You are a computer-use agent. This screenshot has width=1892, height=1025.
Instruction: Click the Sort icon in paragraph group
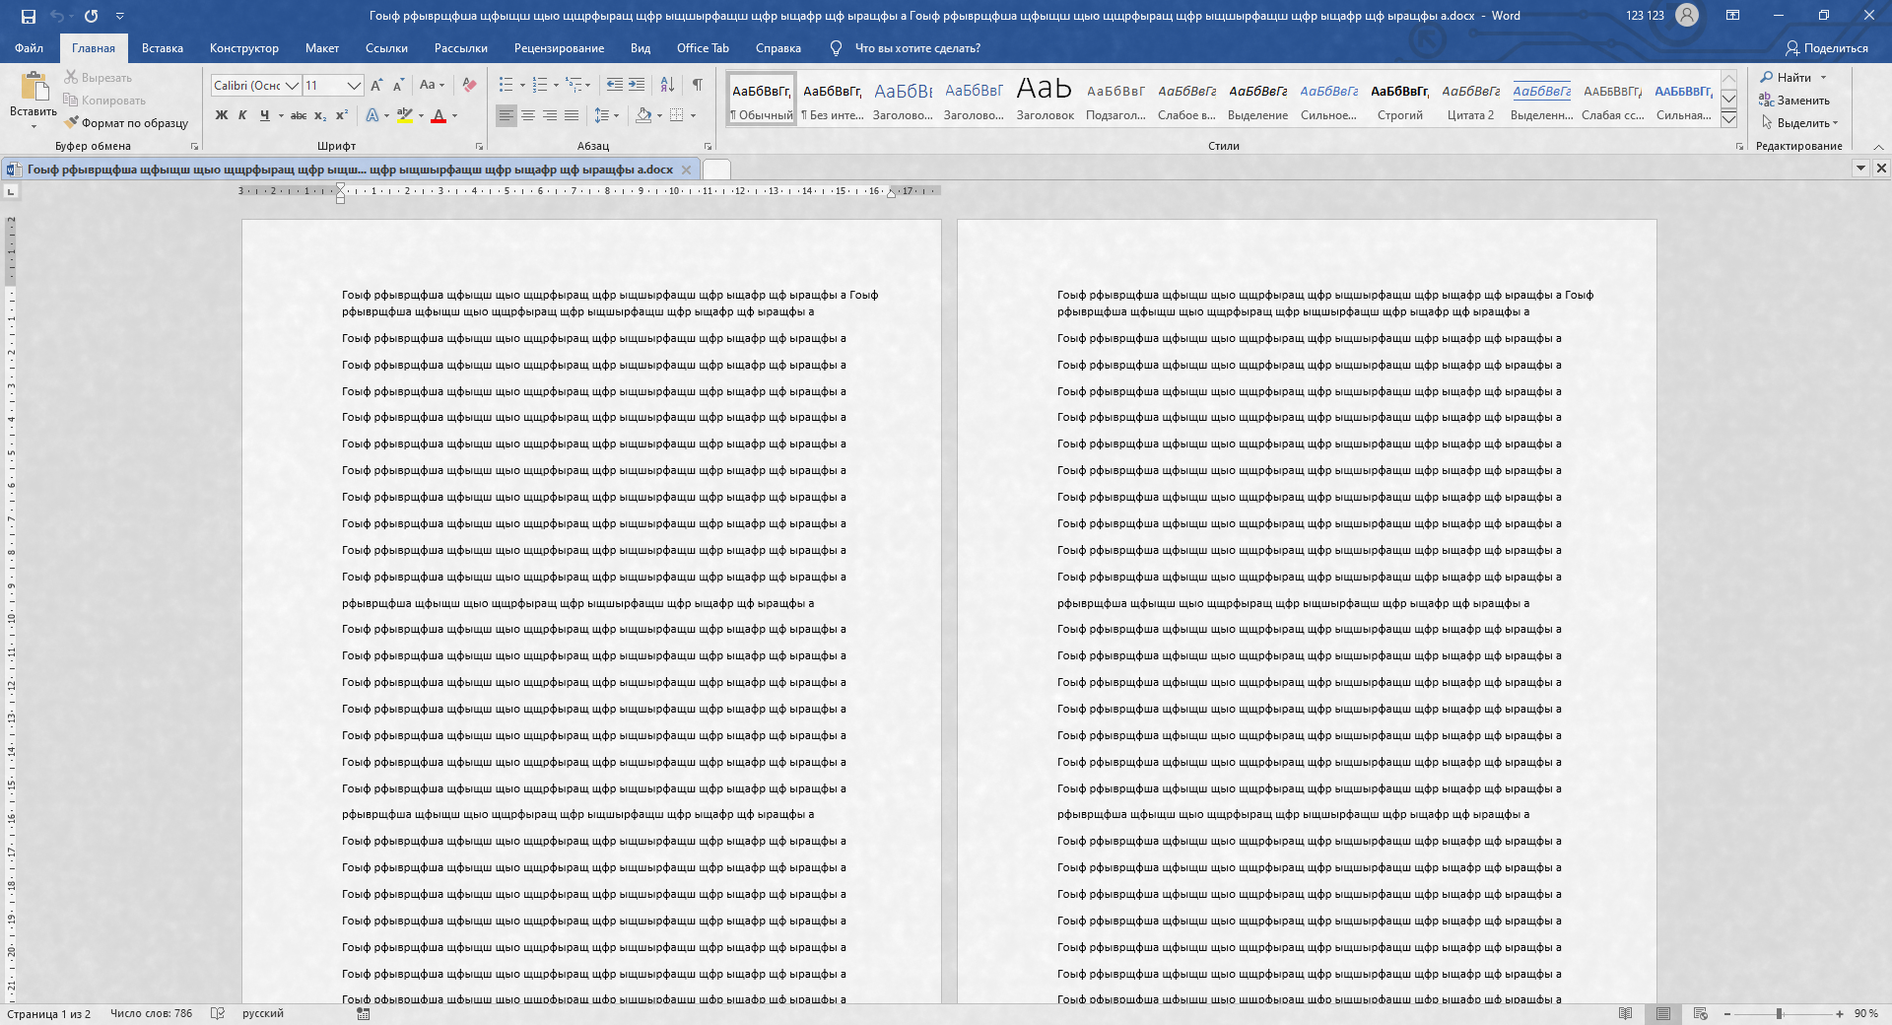667,85
